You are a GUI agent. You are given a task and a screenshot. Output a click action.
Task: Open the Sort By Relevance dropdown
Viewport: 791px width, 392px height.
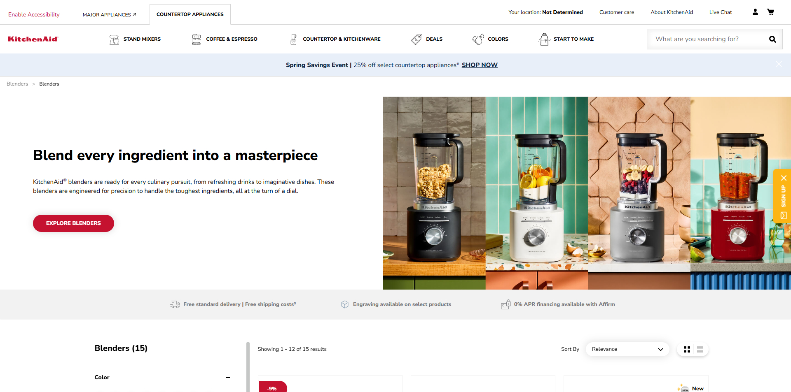627,349
